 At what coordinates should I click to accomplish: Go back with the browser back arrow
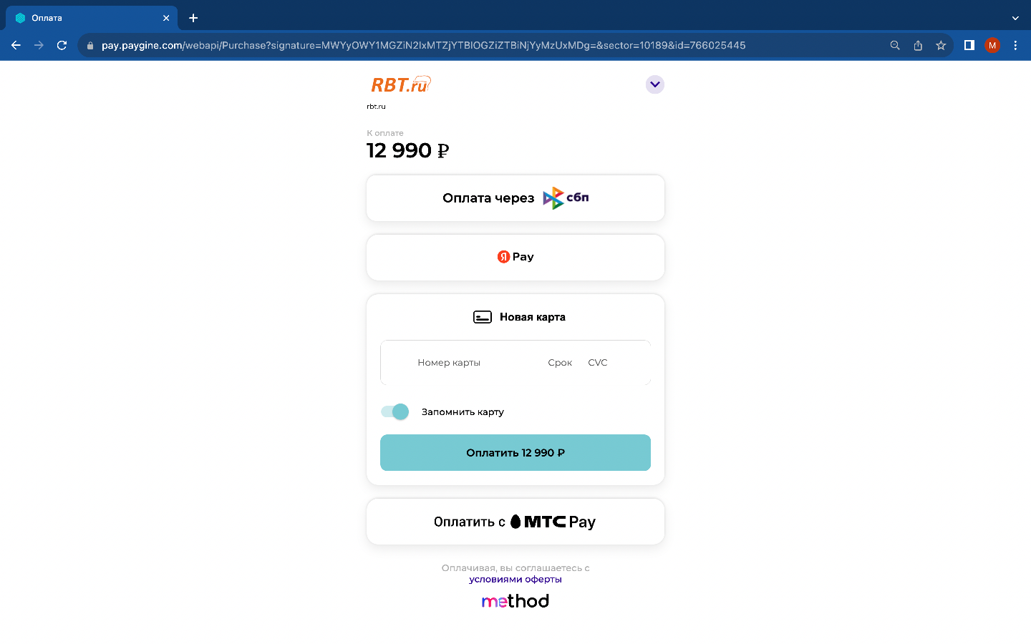[16, 45]
